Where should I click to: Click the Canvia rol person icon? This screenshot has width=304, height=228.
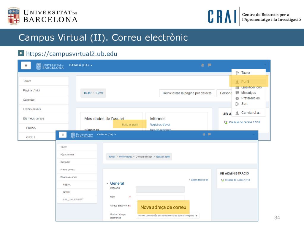tap(237, 113)
